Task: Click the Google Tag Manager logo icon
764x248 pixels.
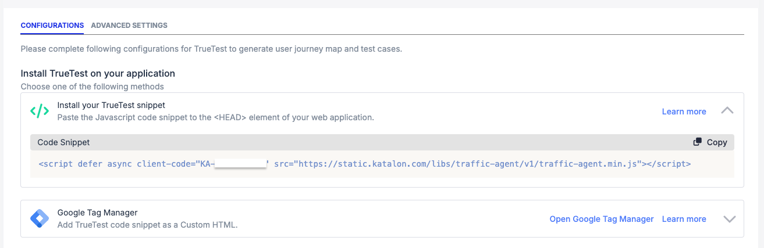Action: coord(40,219)
